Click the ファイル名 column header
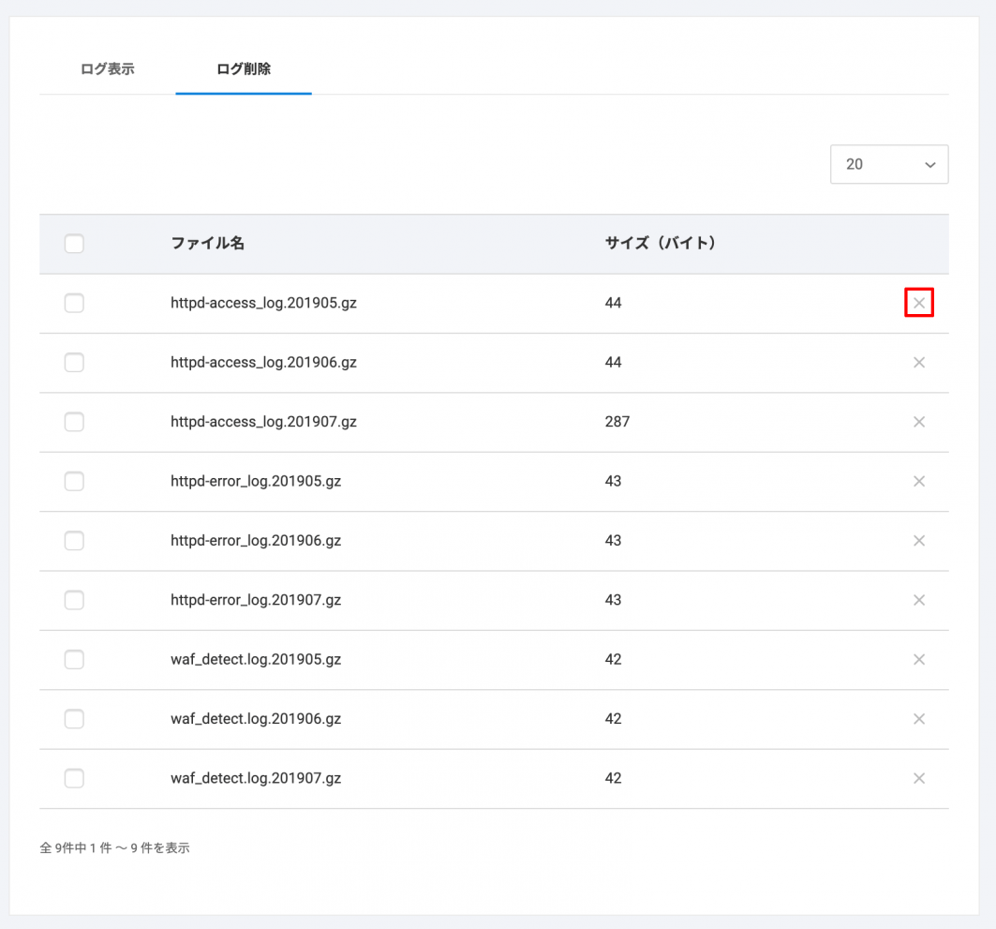Screen dimensions: 996x929 [x=207, y=244]
